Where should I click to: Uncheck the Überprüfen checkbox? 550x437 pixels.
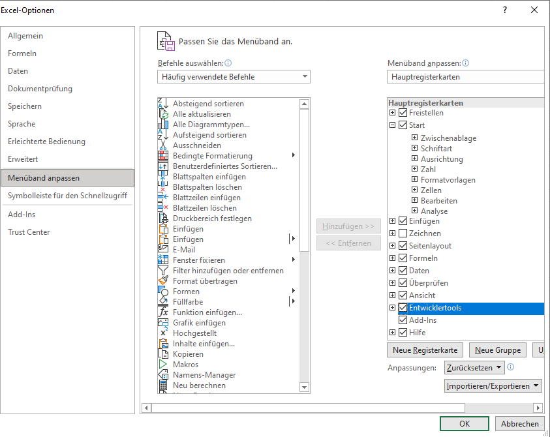click(403, 283)
